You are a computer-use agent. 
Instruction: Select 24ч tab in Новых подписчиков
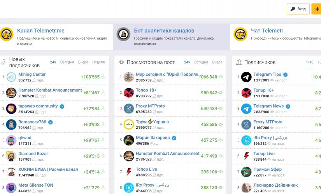tap(53, 62)
